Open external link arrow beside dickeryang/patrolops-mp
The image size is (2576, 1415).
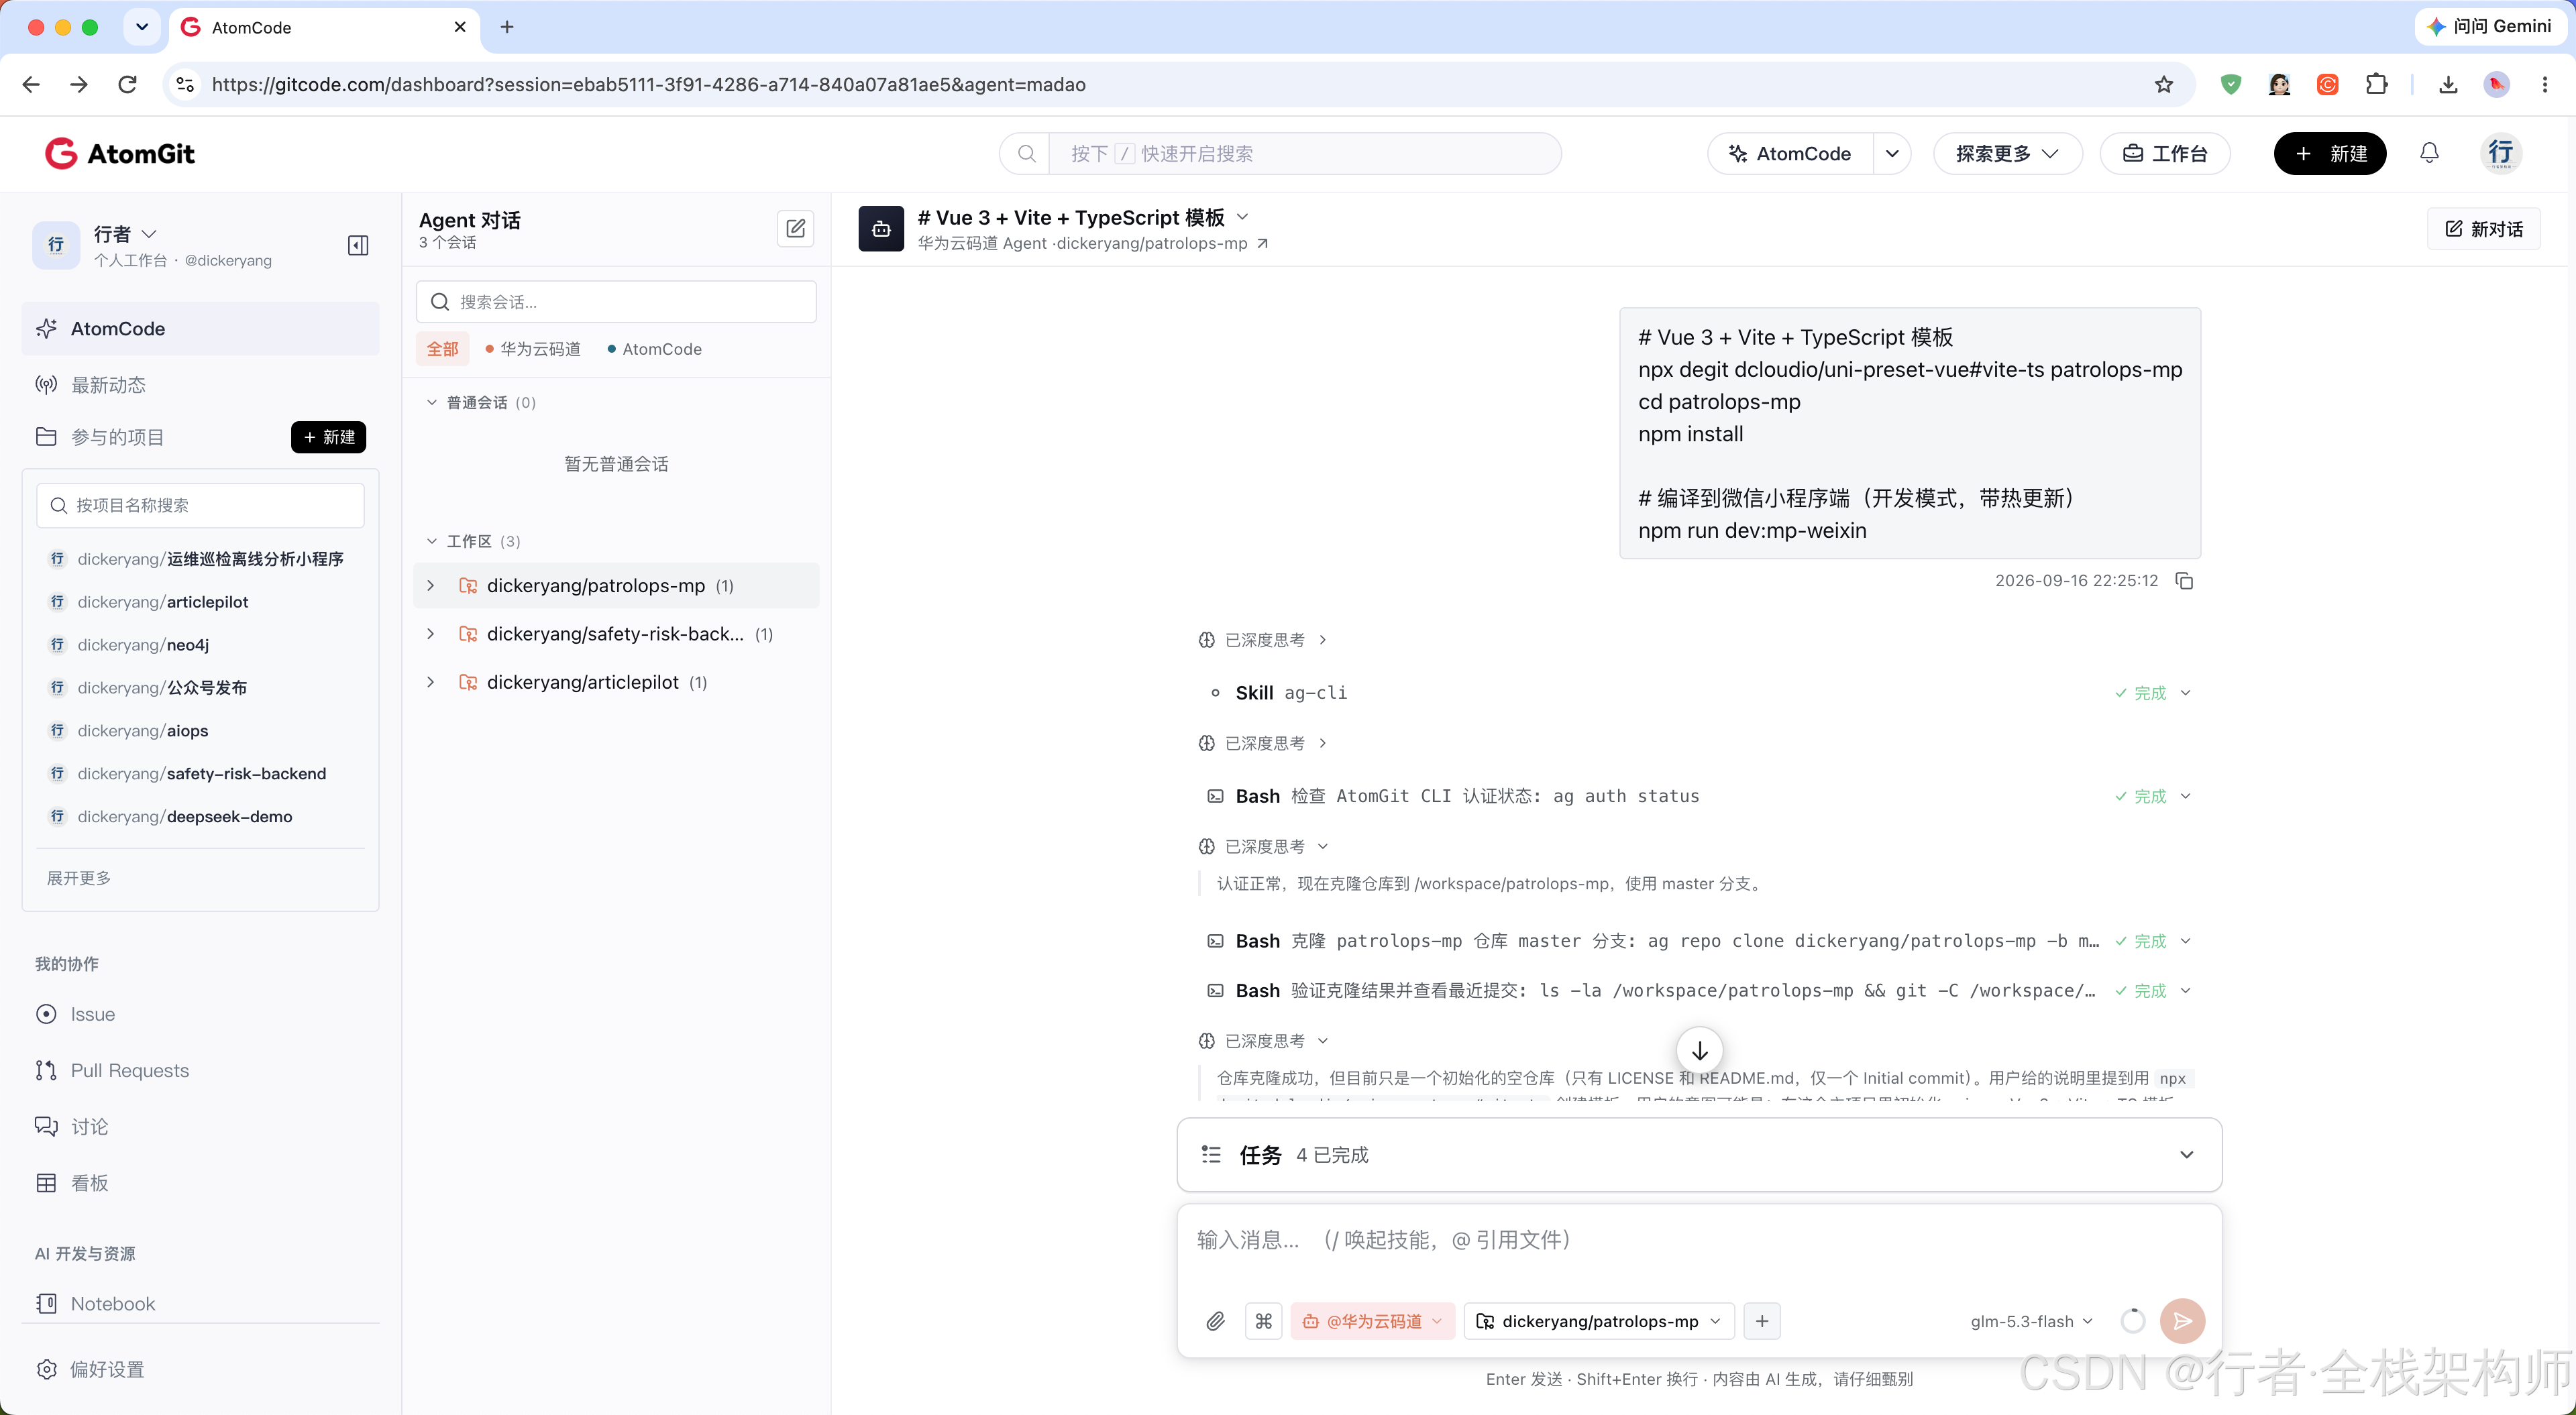pyautogui.click(x=1262, y=243)
